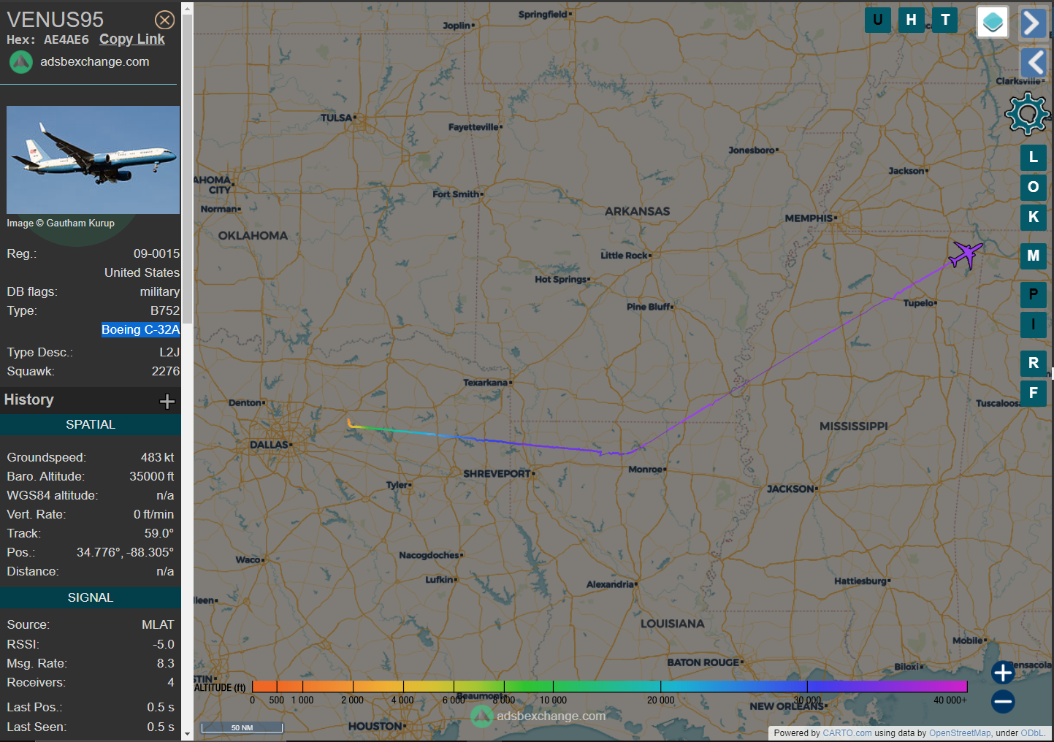Click the Groundspeed 483 kt value
Image resolution: width=1054 pixels, height=742 pixels.
[157, 458]
